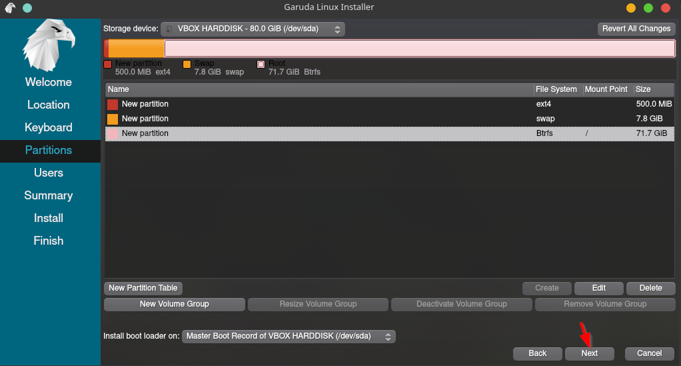Viewport: 681px width, 366px height.
Task: Click the pink Btrfs segment in partition bar
Action: pyautogui.click(x=420, y=48)
